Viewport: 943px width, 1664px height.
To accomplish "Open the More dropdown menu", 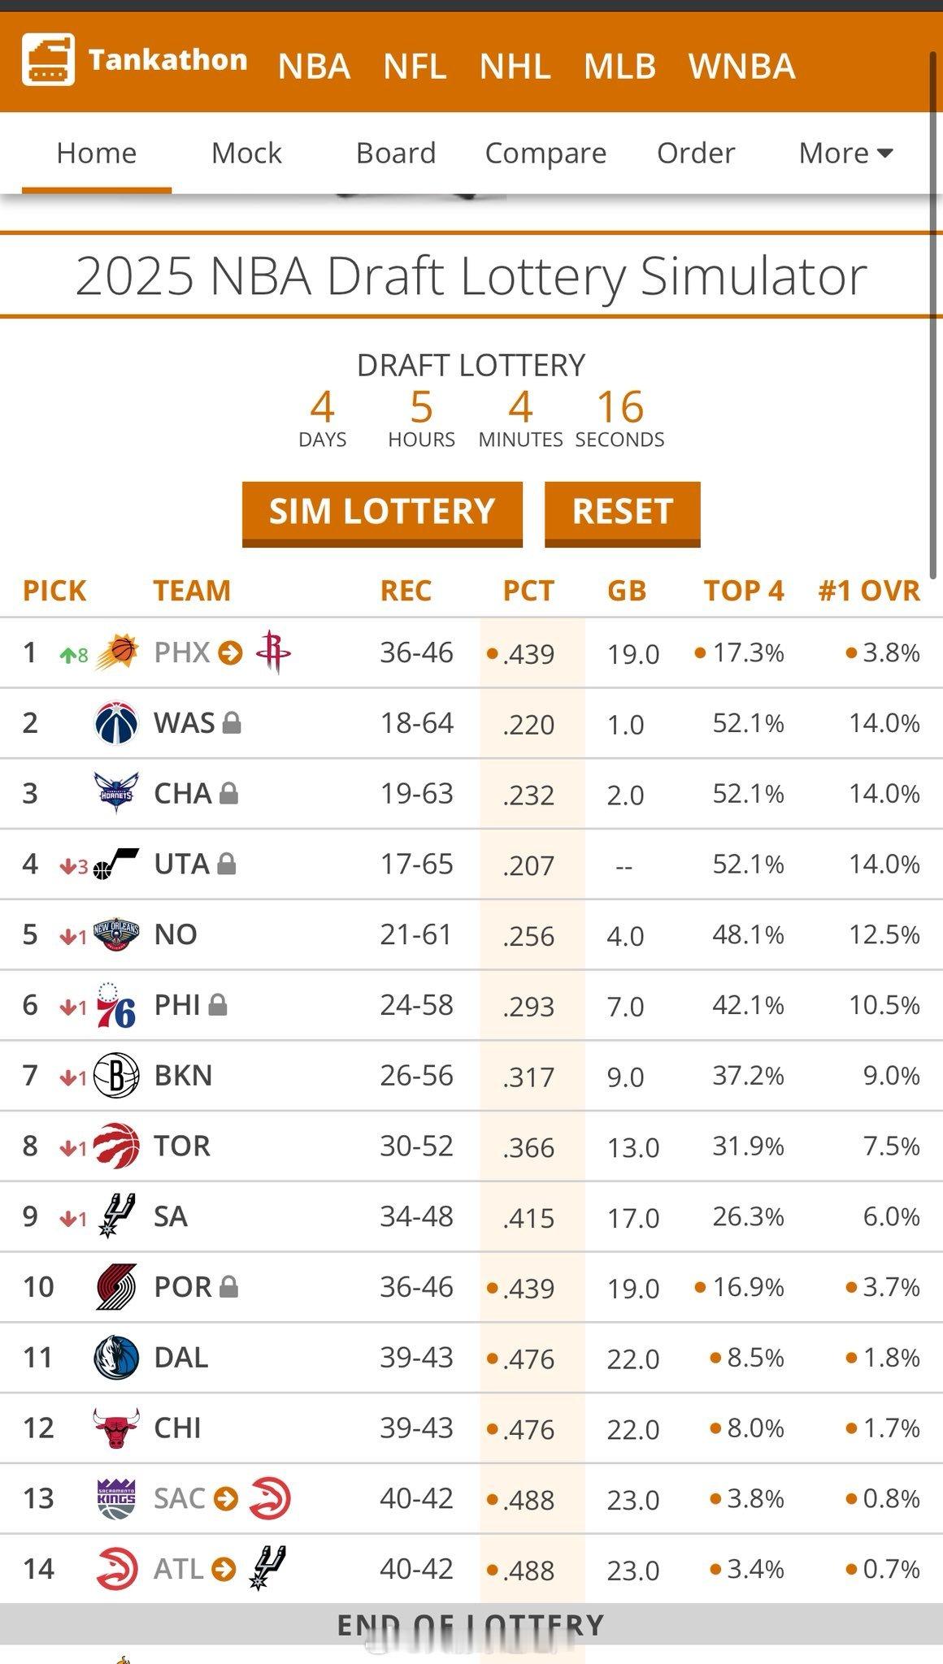I will [846, 153].
